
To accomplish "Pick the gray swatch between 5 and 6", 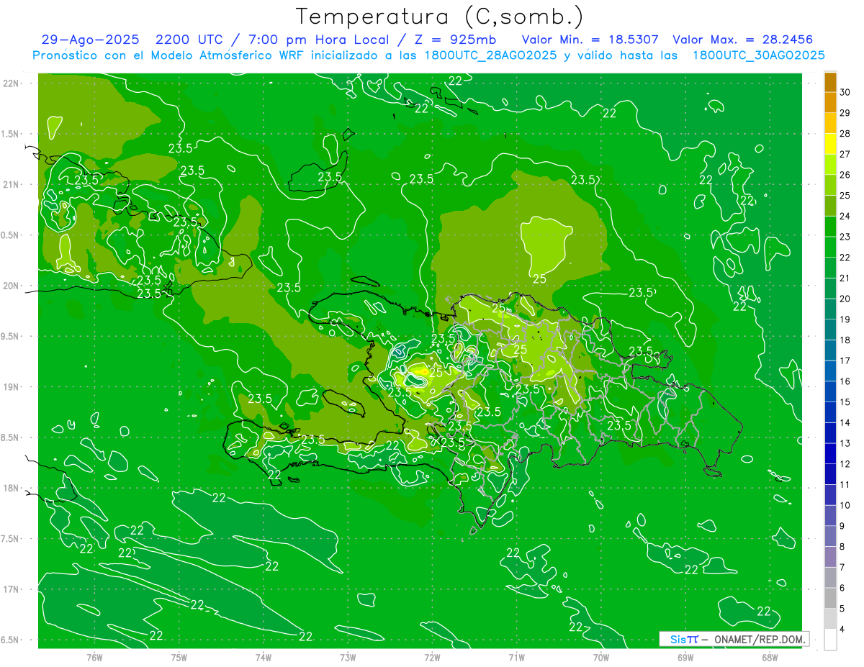I will pos(830,598).
